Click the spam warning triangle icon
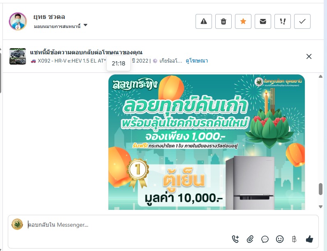 [x=204, y=21]
